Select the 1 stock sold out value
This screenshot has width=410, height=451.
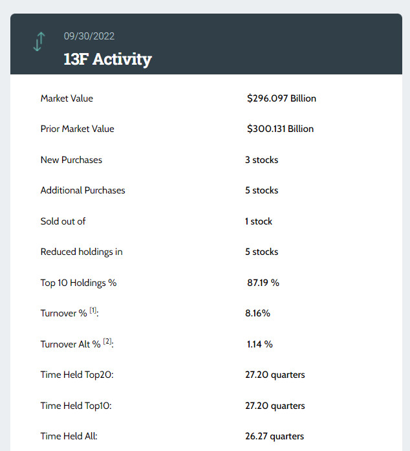pyautogui.click(x=259, y=221)
